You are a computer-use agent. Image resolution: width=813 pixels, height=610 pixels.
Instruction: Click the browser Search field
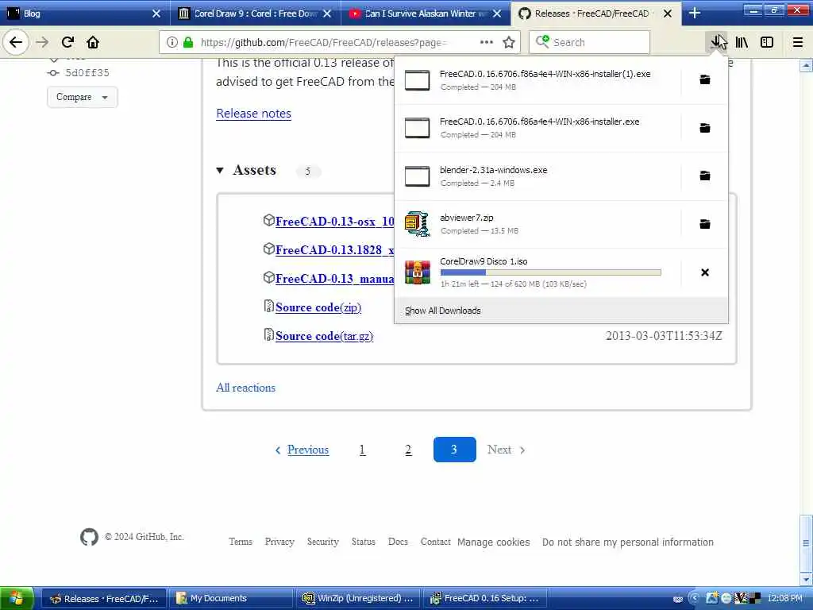coord(590,42)
